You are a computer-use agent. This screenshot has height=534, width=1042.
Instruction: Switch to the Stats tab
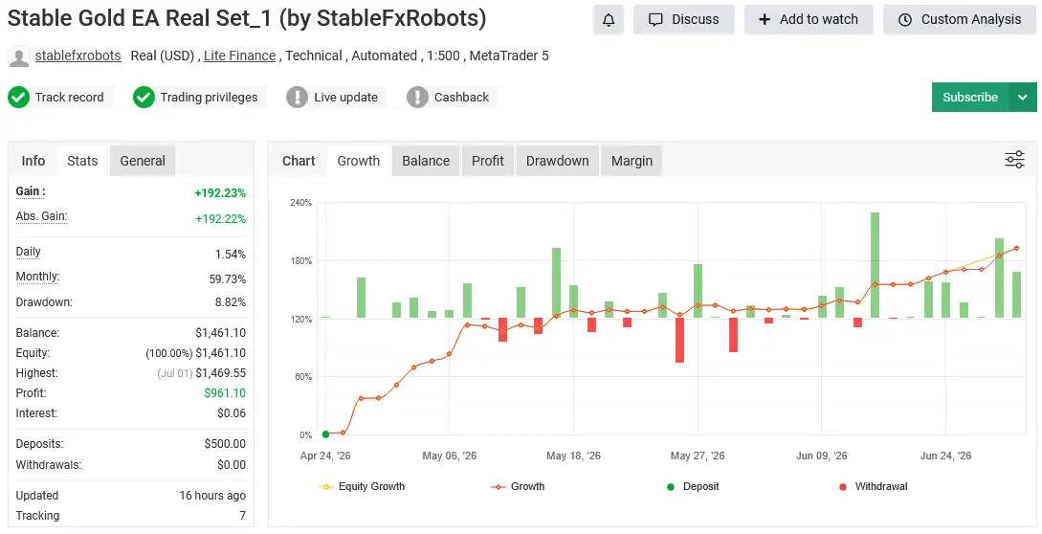point(82,161)
